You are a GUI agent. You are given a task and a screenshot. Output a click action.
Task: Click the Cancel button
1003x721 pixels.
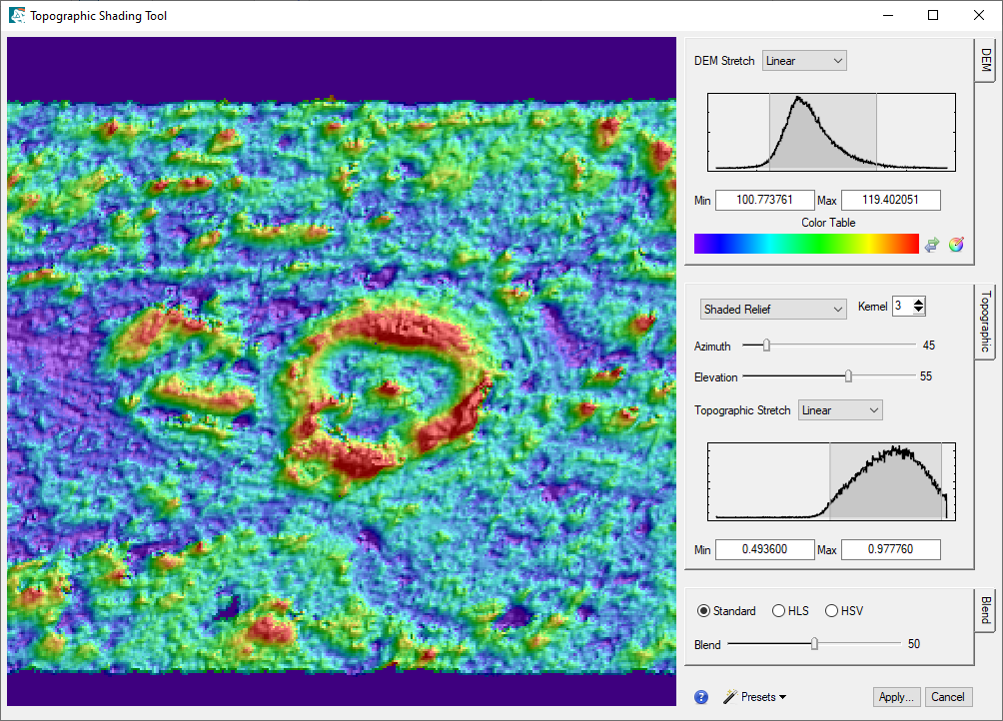(x=948, y=697)
